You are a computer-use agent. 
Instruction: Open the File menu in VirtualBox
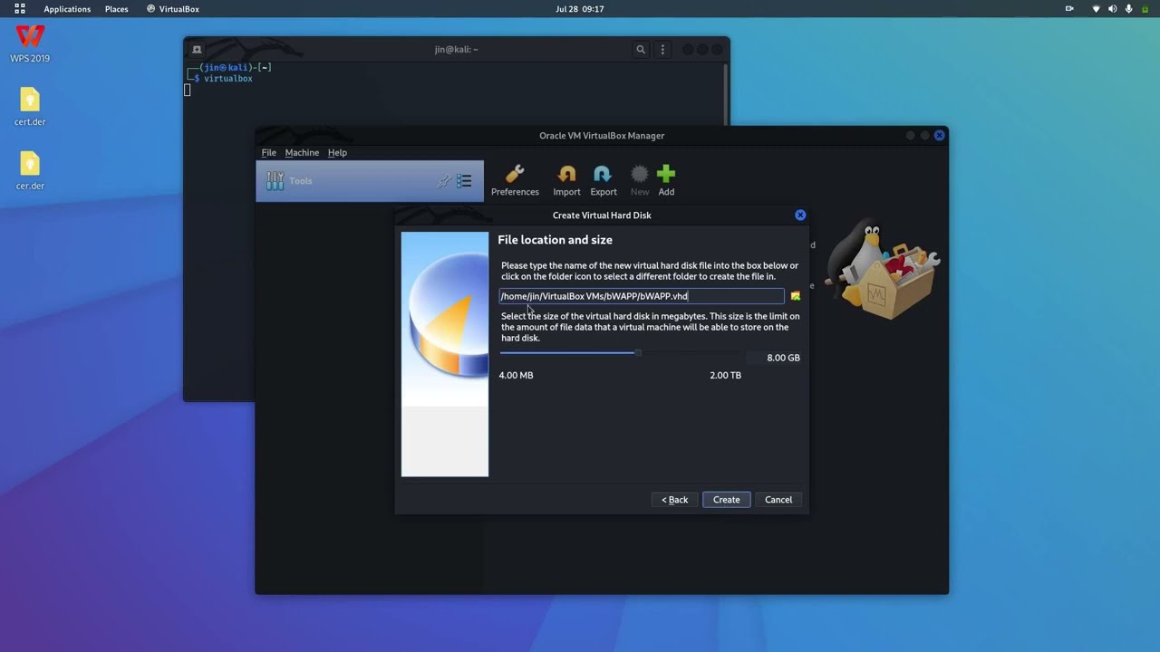point(268,152)
